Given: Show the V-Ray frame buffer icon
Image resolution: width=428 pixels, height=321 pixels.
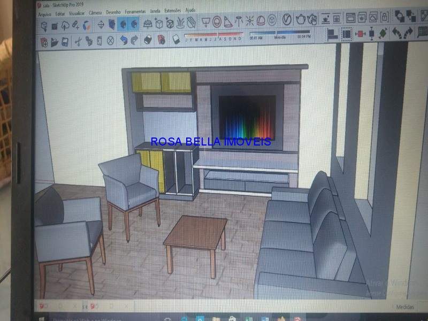Looking at the screenshot, I should point(350,18).
